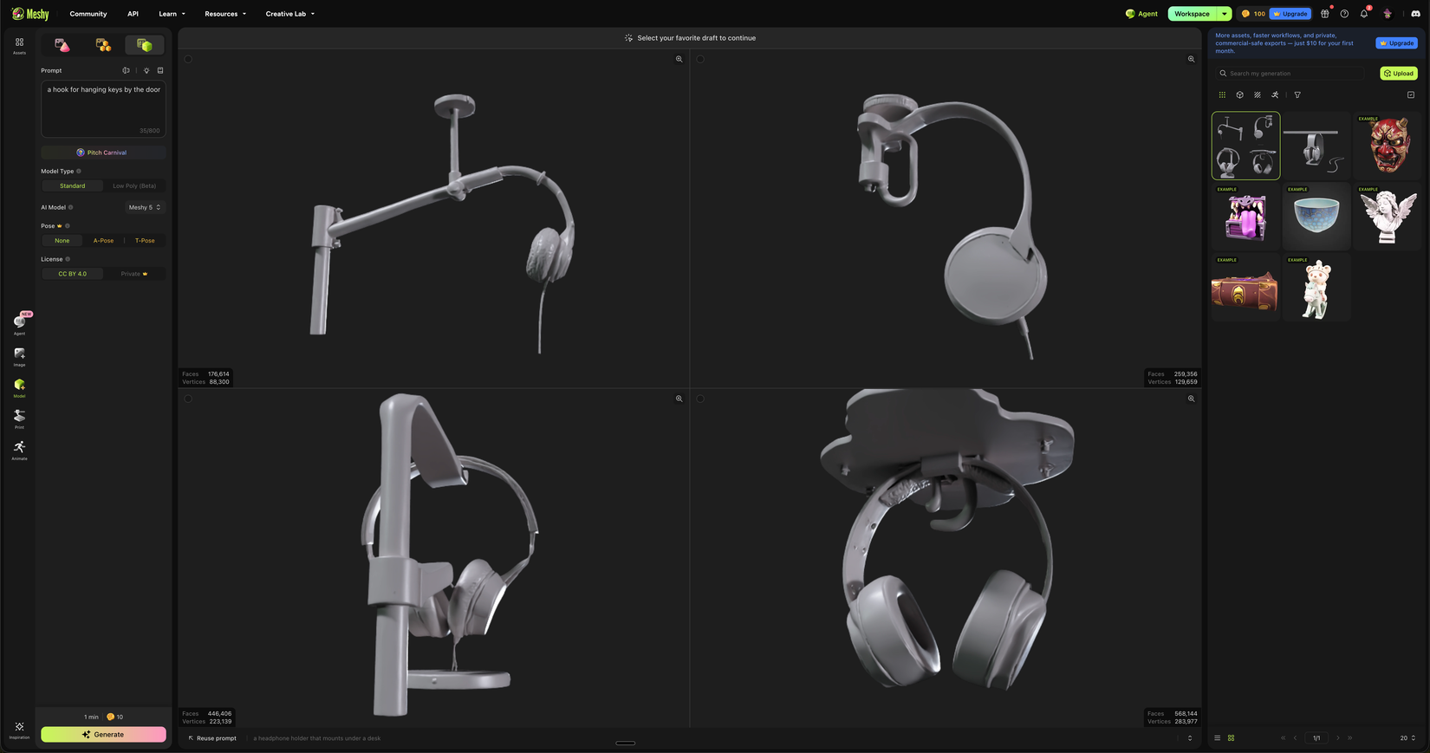
Task: Click the prompt lightbulb idea icon
Action: pyautogui.click(x=146, y=71)
